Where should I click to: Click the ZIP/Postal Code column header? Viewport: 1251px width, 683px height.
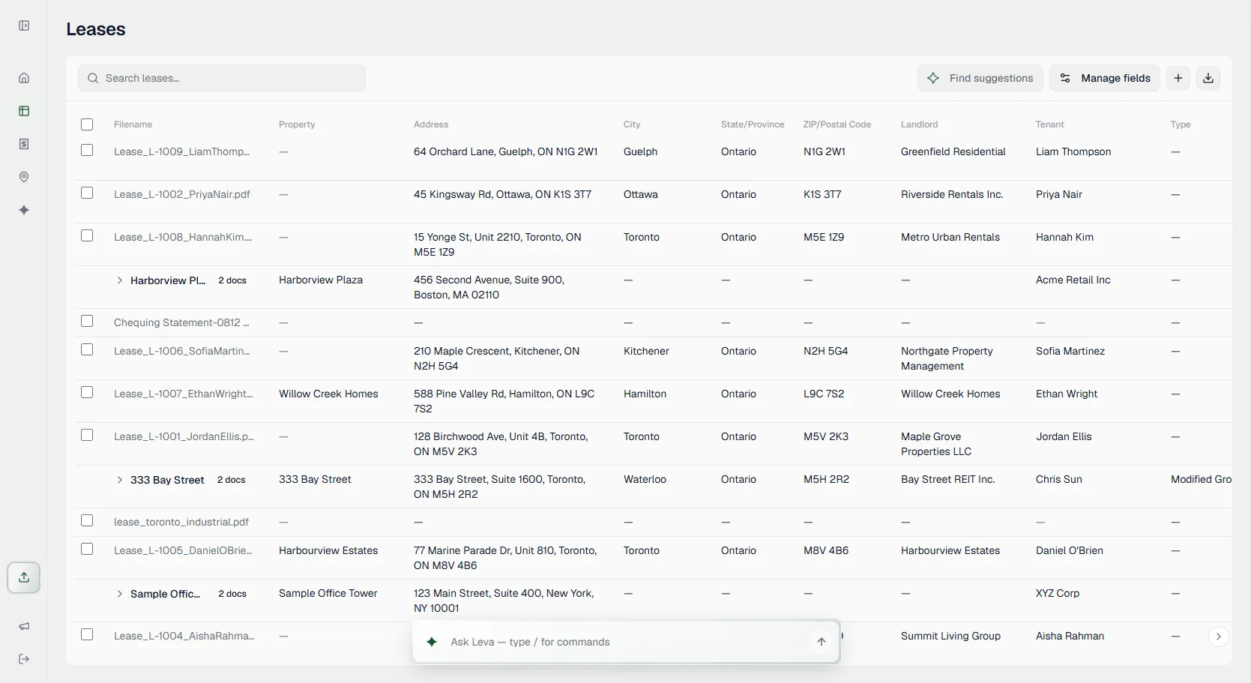point(837,124)
